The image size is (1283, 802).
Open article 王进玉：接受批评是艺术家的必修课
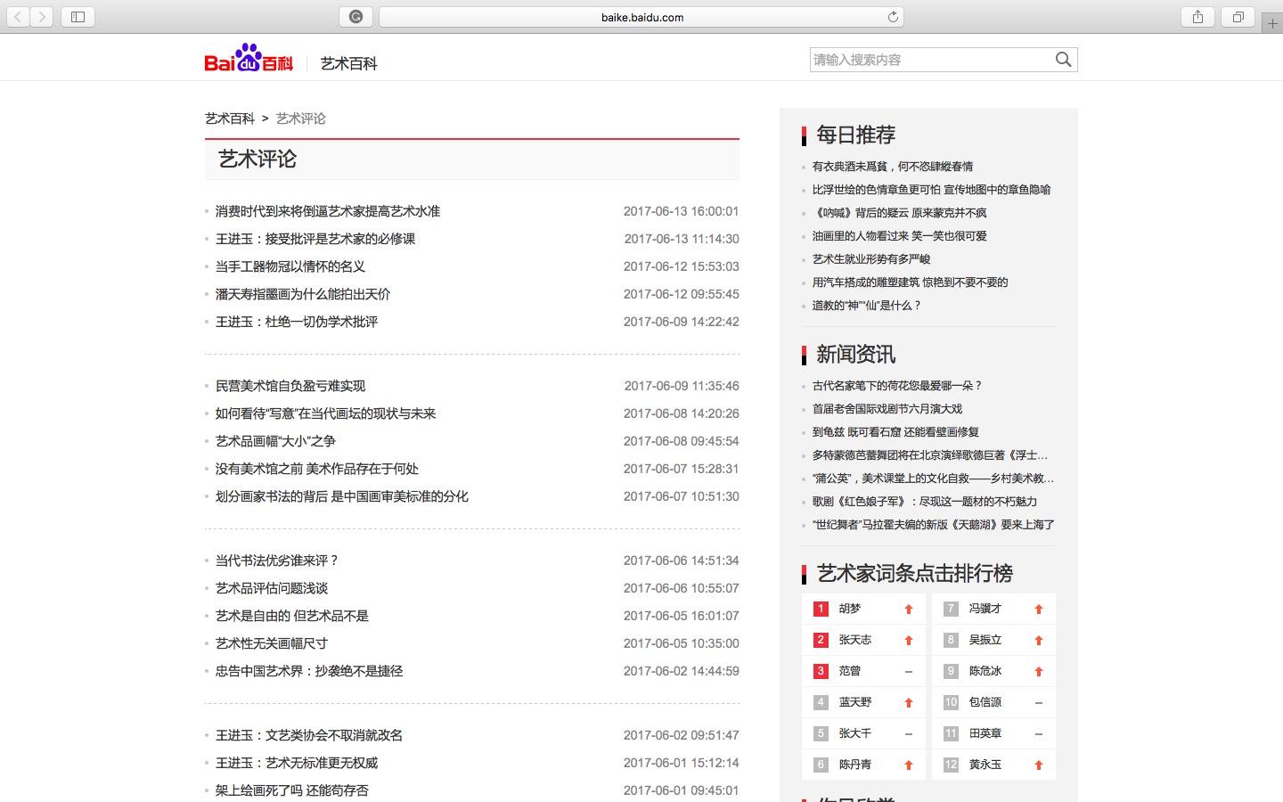tap(315, 239)
